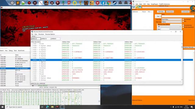Show hidden system tray icons
195x109 pixels.
[171, 107]
